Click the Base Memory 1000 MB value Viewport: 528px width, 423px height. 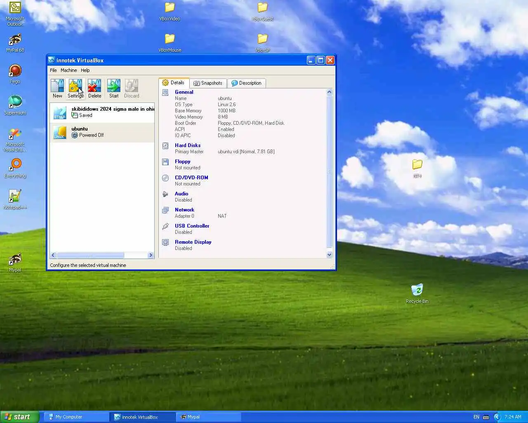pyautogui.click(x=226, y=111)
